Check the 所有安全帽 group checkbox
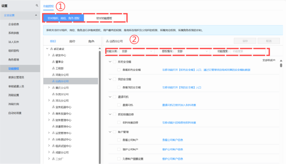 [x=114, y=62]
